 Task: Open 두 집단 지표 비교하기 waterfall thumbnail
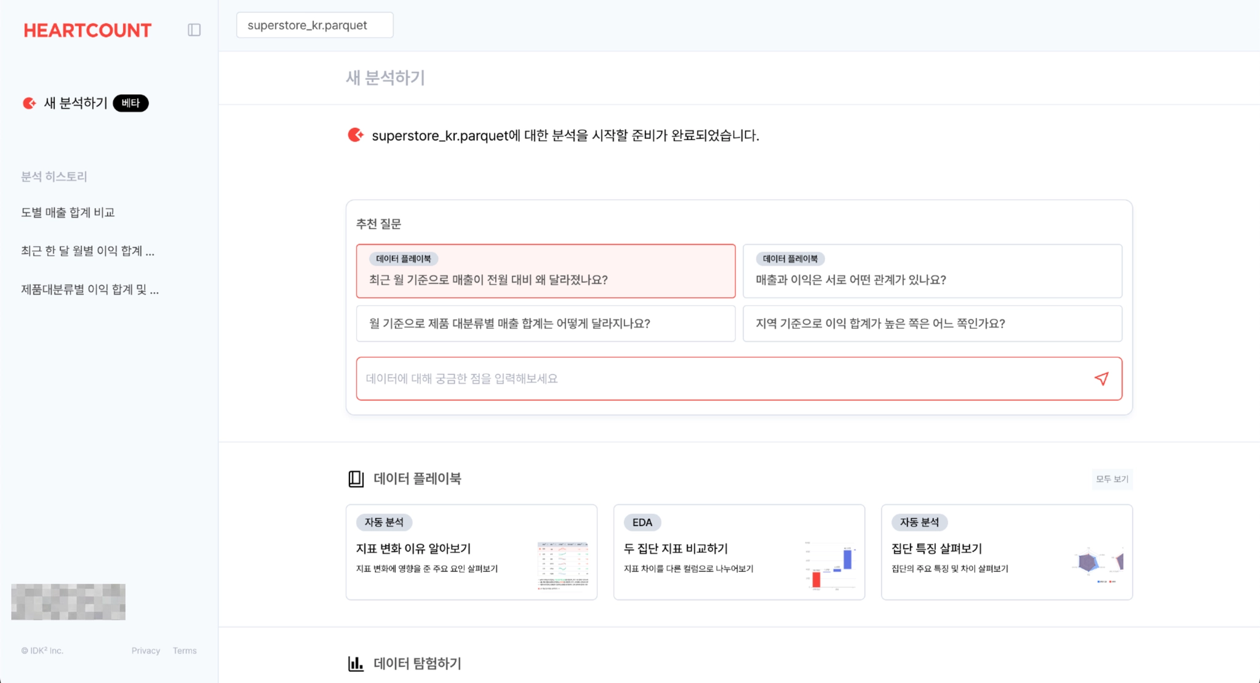[831, 566]
